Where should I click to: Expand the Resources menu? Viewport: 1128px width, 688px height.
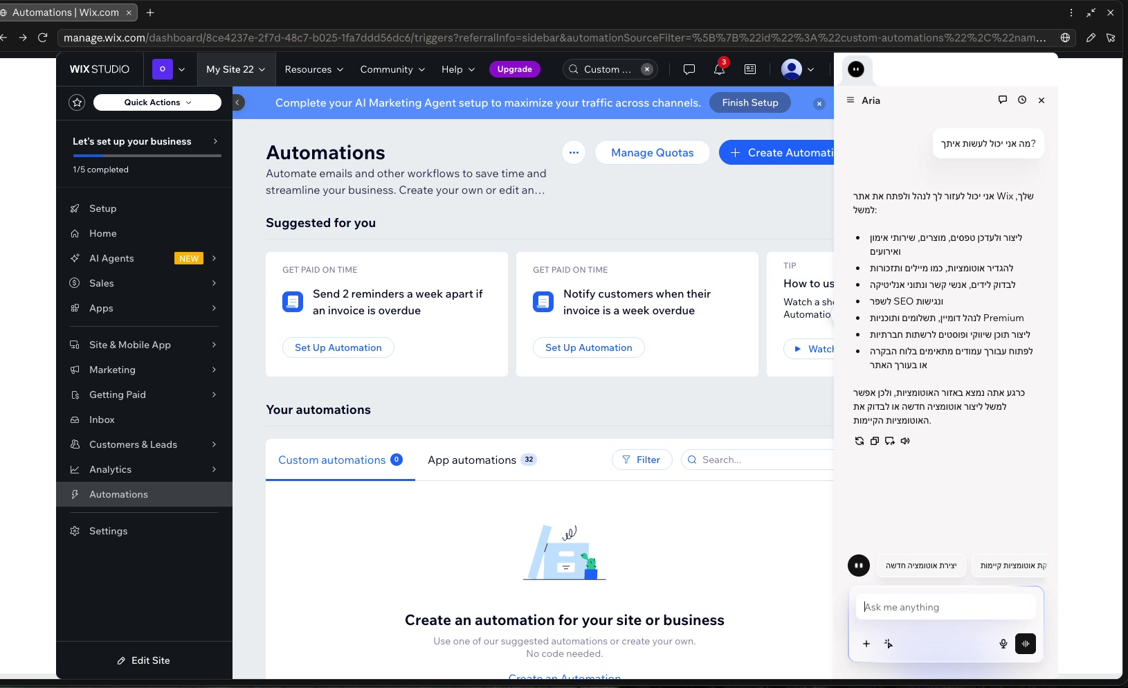pyautogui.click(x=314, y=69)
